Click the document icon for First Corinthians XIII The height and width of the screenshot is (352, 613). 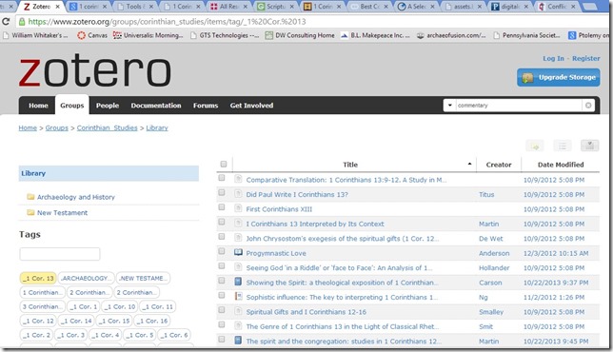[x=238, y=208]
